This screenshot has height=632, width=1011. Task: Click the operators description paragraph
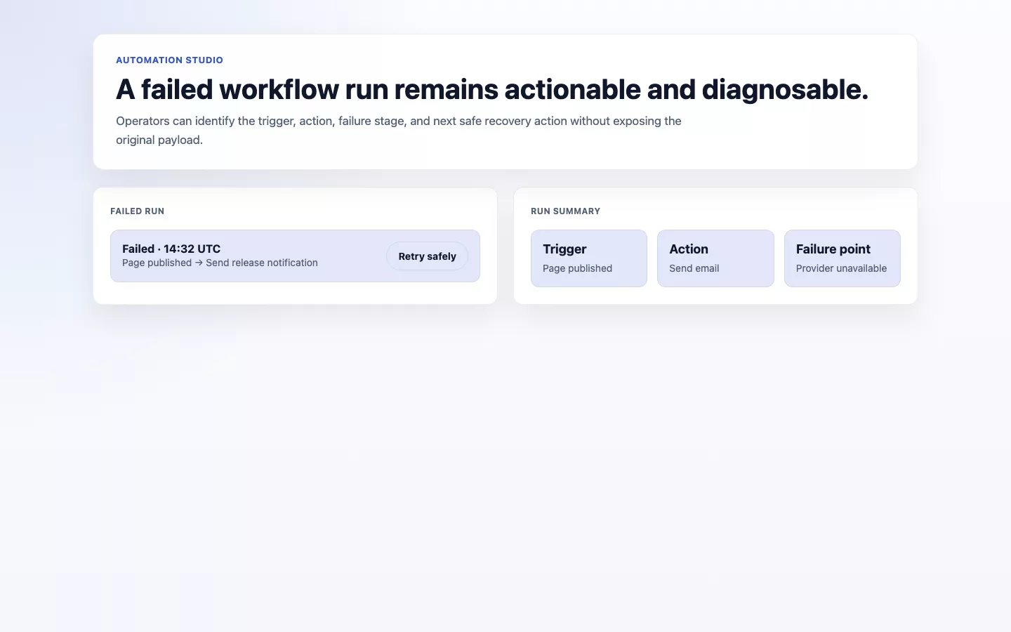(399, 130)
